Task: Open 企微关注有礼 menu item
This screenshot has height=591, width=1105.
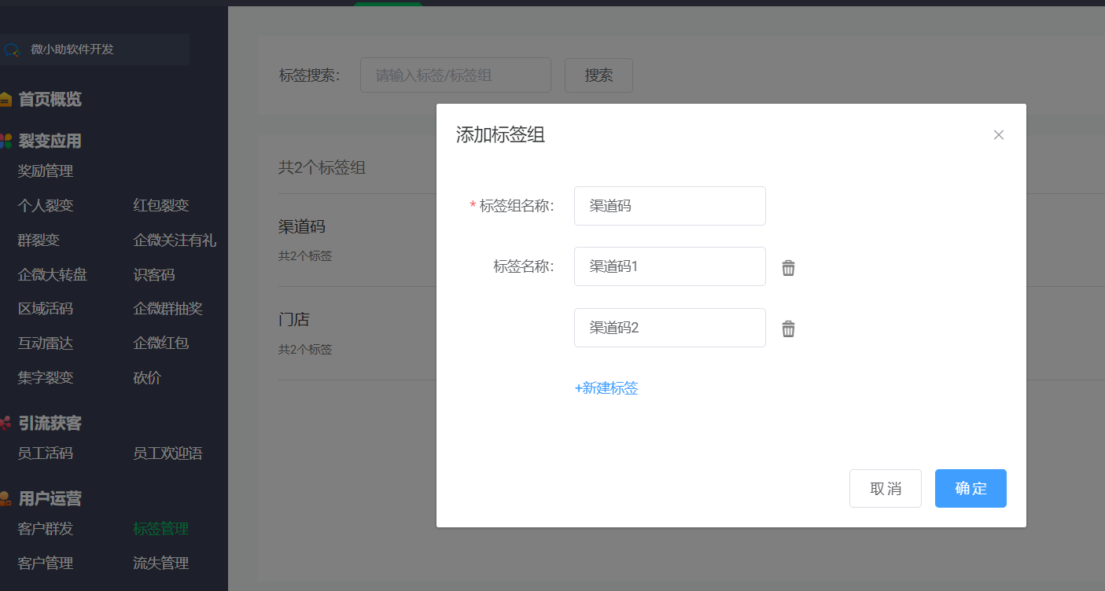Action: coord(175,240)
